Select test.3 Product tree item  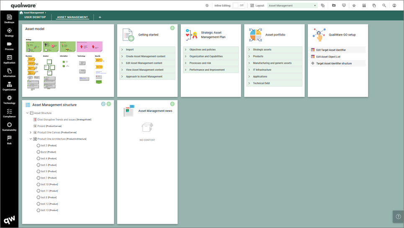46,145
